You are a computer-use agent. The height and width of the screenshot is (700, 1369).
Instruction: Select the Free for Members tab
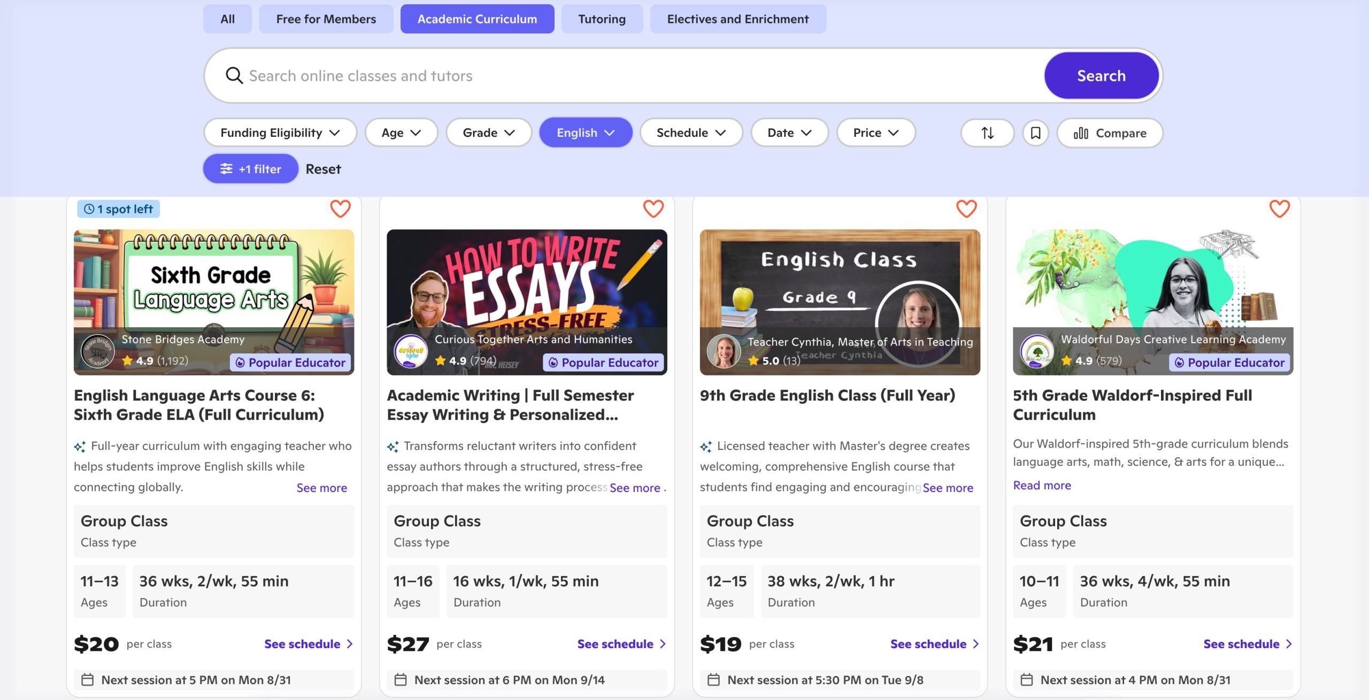(326, 19)
